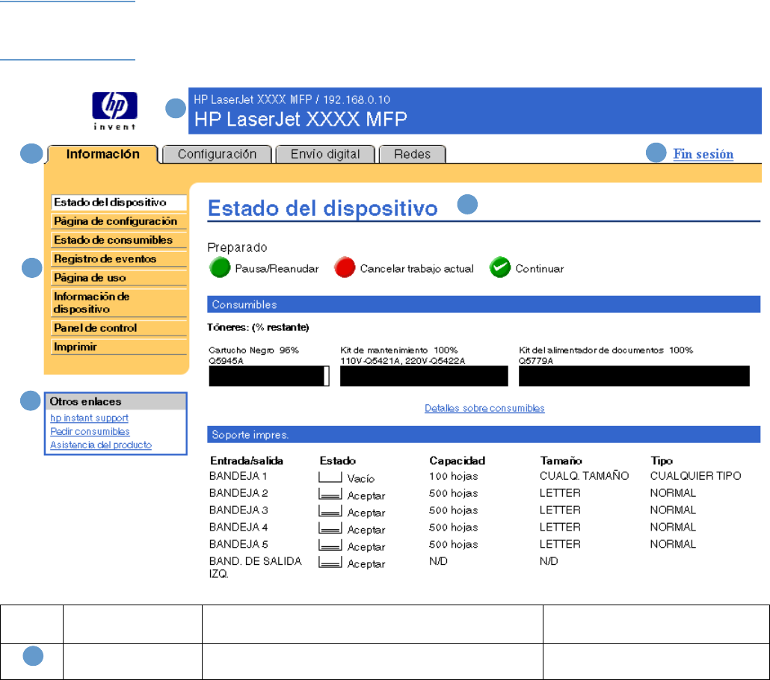Click the green Pausa/Reanudar button

pos(220,268)
